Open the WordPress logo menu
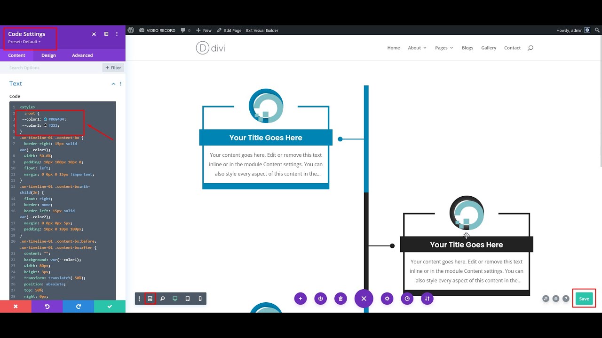602x338 pixels. click(131, 30)
